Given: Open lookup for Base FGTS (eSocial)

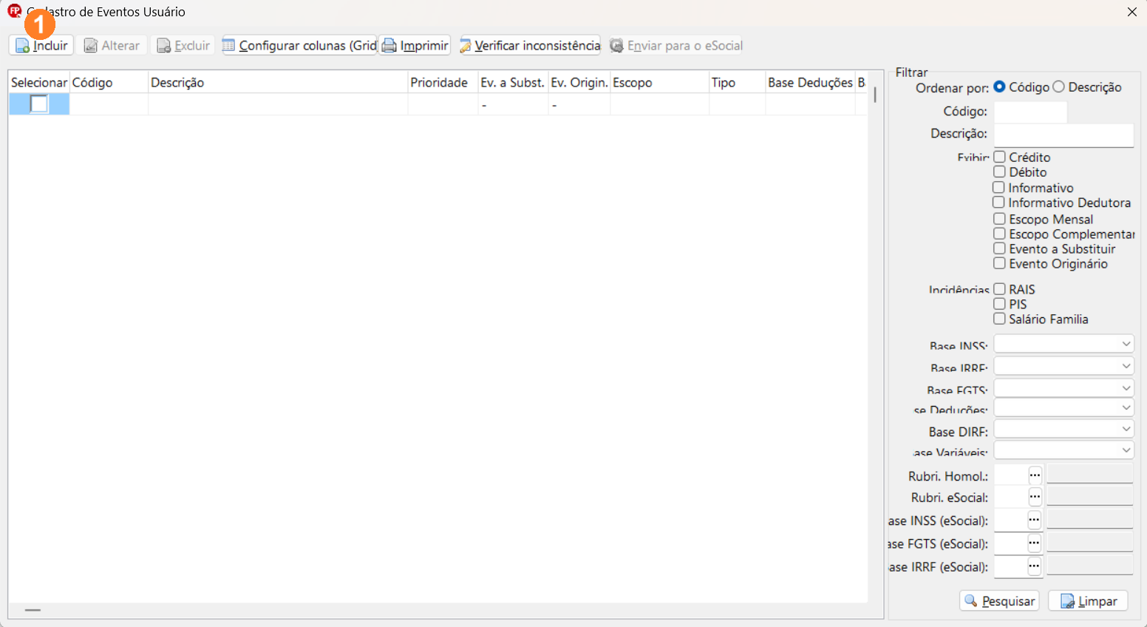Looking at the screenshot, I should coord(1034,543).
